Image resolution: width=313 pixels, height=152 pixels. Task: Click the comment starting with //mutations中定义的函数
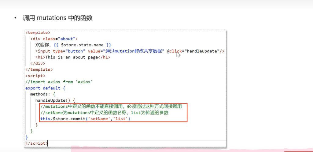click(x=111, y=106)
